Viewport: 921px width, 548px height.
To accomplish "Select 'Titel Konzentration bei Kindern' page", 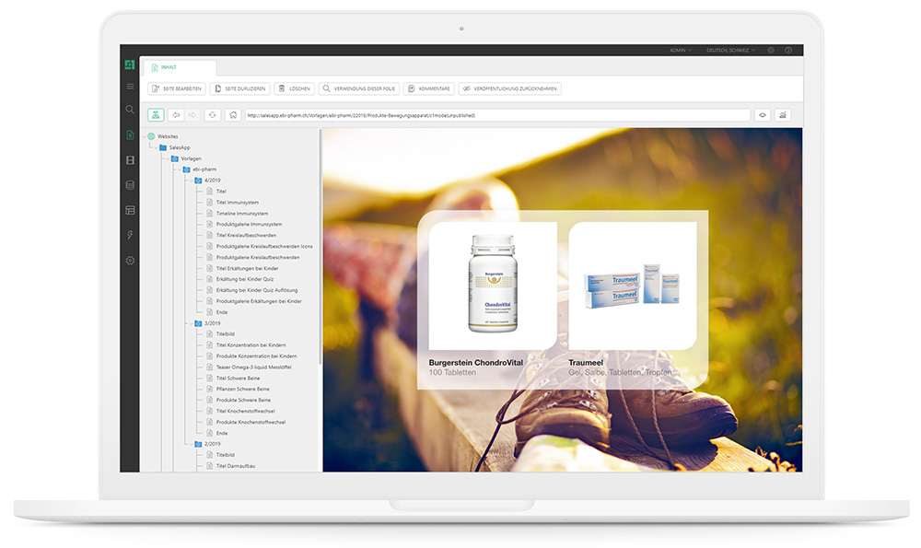I will (x=251, y=345).
